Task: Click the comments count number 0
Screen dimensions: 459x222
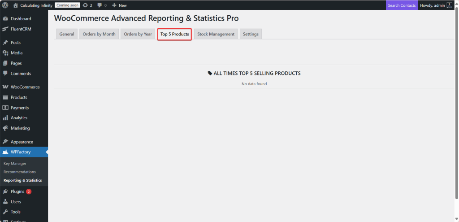Action: point(105,5)
